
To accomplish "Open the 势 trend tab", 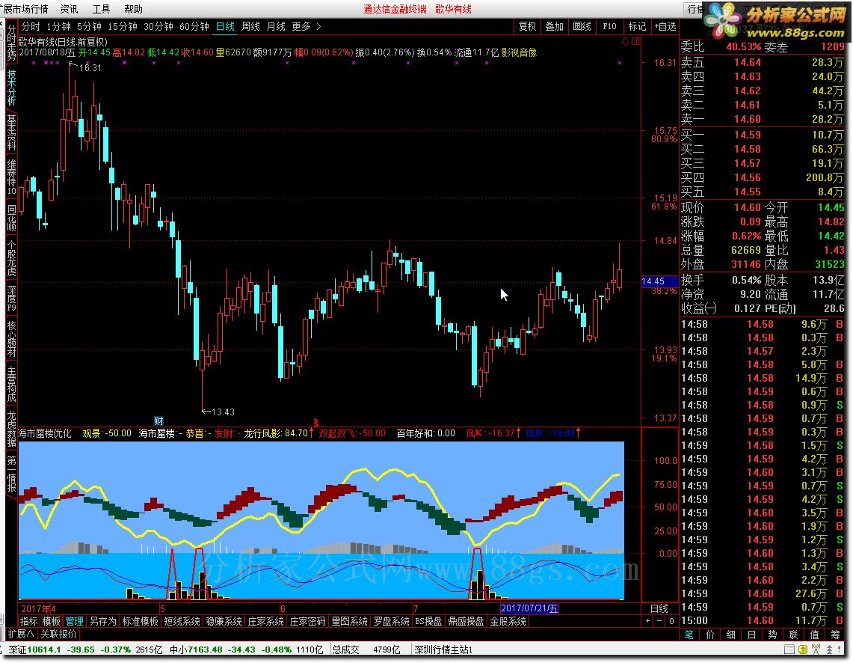I will [772, 634].
